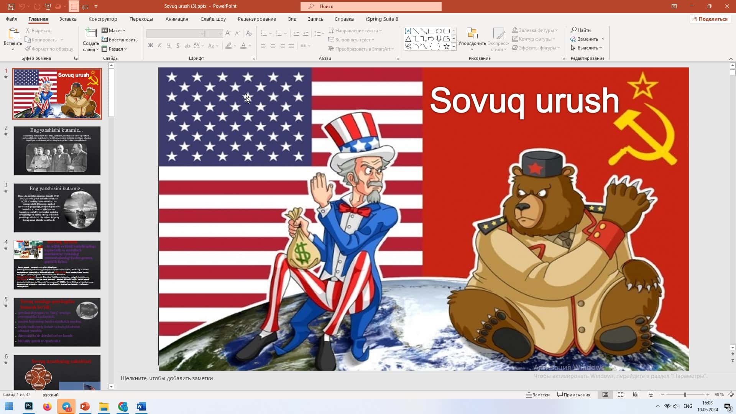This screenshot has width=736, height=414.
Task: Toggle align text left
Action: (x=263, y=46)
